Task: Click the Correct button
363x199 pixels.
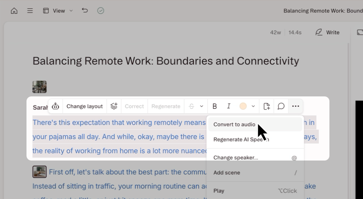Action: pyautogui.click(x=134, y=106)
